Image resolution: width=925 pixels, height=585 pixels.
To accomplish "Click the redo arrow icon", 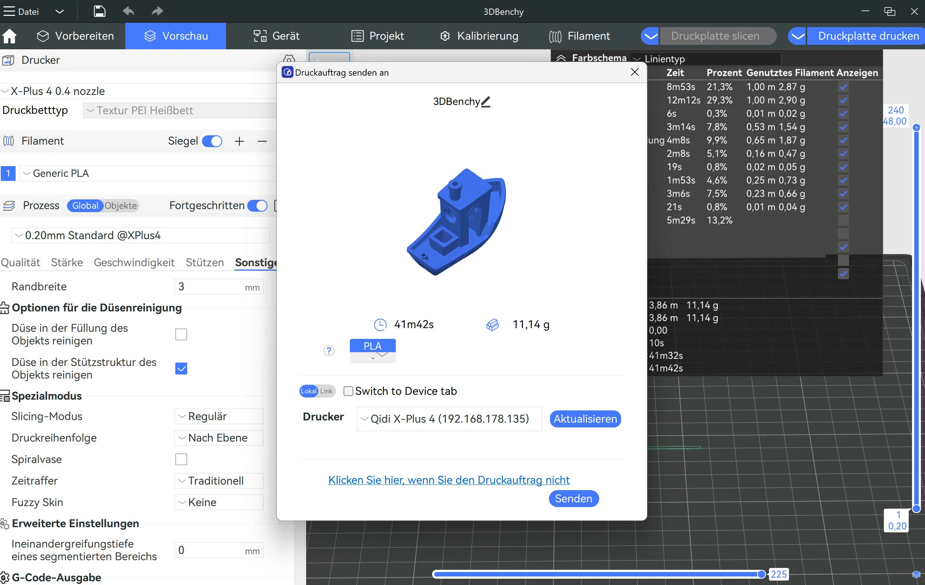I will tap(157, 11).
